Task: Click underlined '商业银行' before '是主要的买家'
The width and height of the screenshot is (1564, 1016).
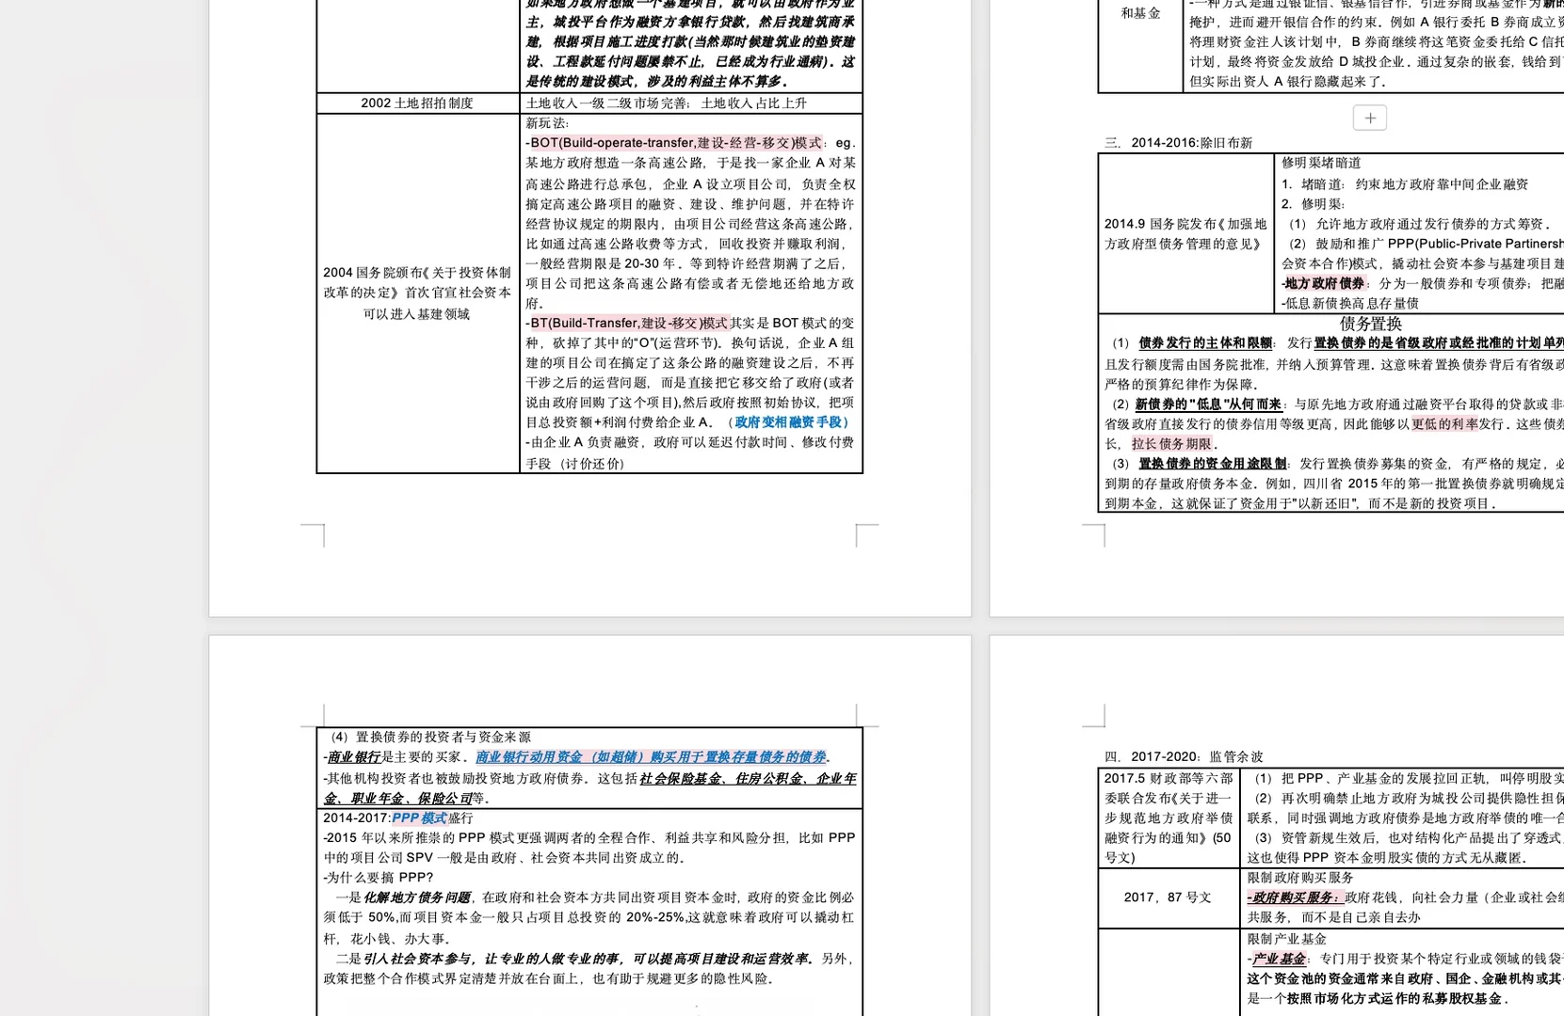Action: pos(354,757)
